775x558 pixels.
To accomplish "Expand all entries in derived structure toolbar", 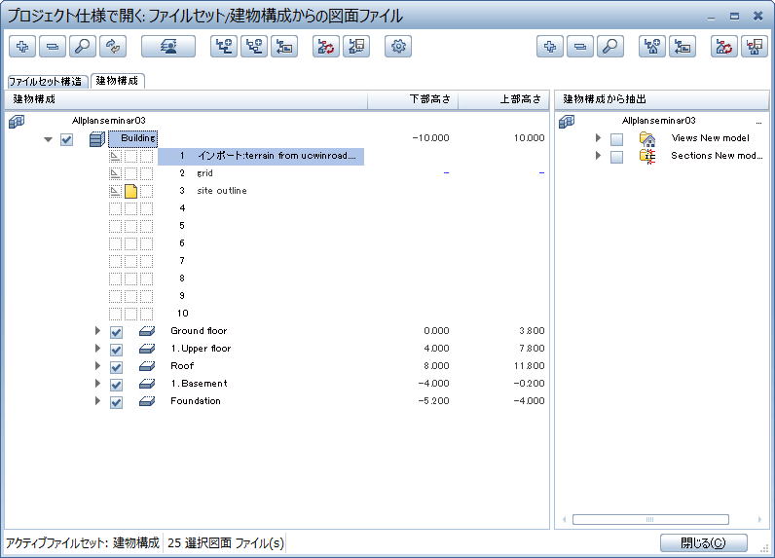I will pos(550,47).
